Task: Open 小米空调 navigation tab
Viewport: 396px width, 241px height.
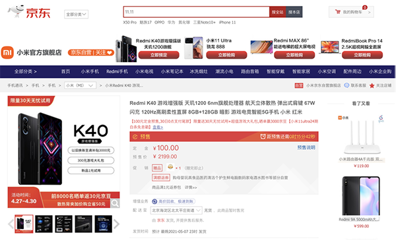Action: [327, 71]
